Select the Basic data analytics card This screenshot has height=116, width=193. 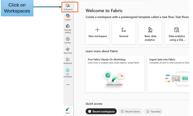[150, 33]
